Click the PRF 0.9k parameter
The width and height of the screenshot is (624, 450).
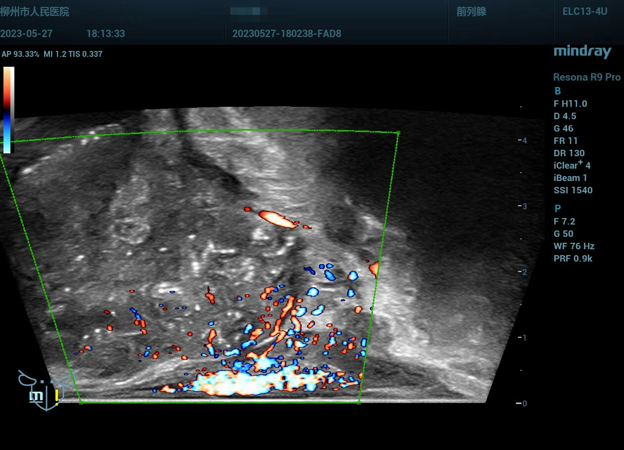pos(572,259)
